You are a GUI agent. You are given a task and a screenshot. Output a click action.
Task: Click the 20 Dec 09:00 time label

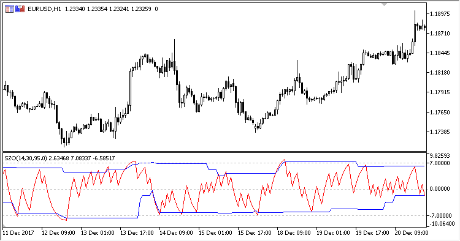pyautogui.click(x=412, y=233)
